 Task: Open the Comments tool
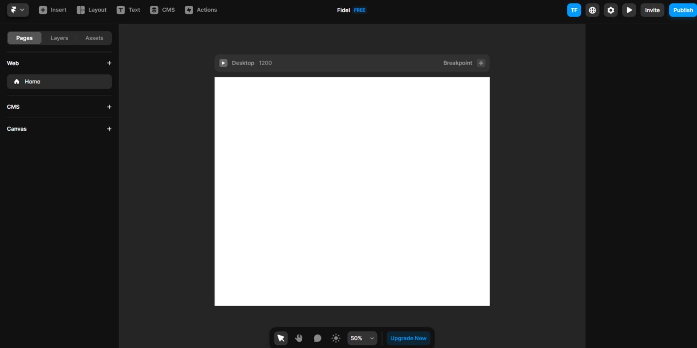(317, 338)
